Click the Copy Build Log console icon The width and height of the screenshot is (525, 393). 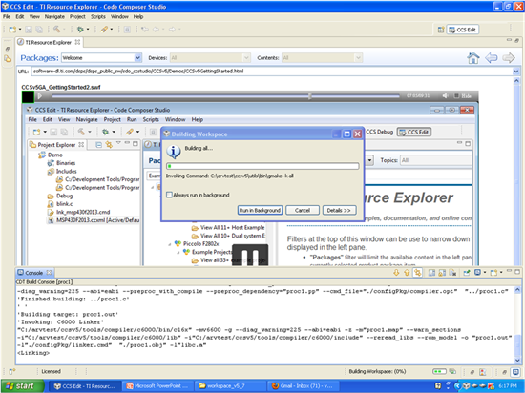point(431,273)
